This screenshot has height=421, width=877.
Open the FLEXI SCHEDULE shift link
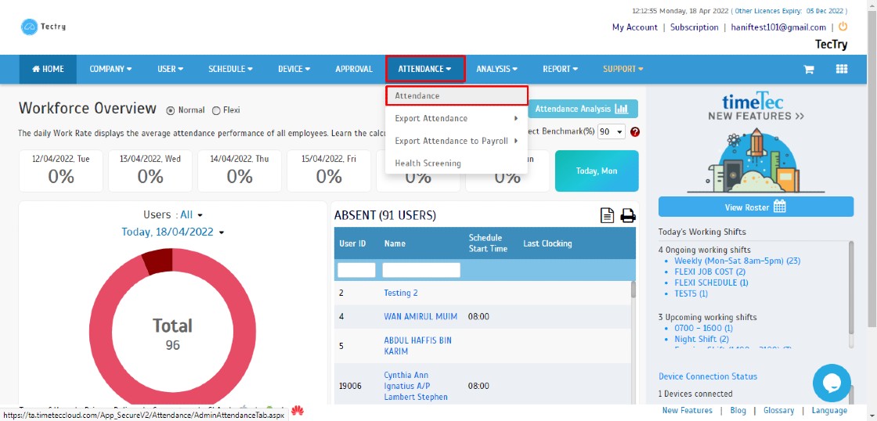(x=712, y=283)
